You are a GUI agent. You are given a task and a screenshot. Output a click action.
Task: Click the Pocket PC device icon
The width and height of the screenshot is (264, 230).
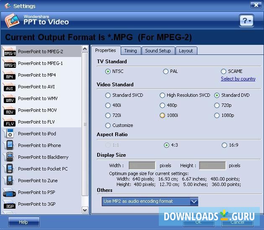click(x=10, y=169)
